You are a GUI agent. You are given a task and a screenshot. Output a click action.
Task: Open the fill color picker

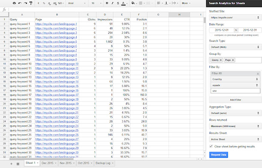click(133, 3)
